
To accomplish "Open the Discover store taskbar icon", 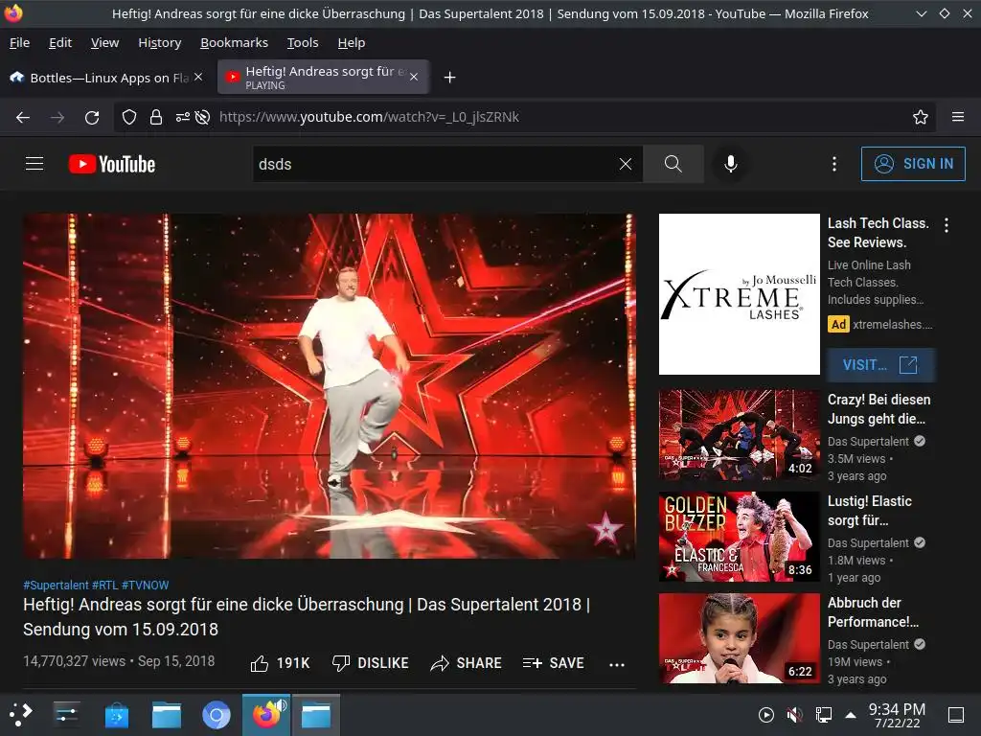I will 116,715.
